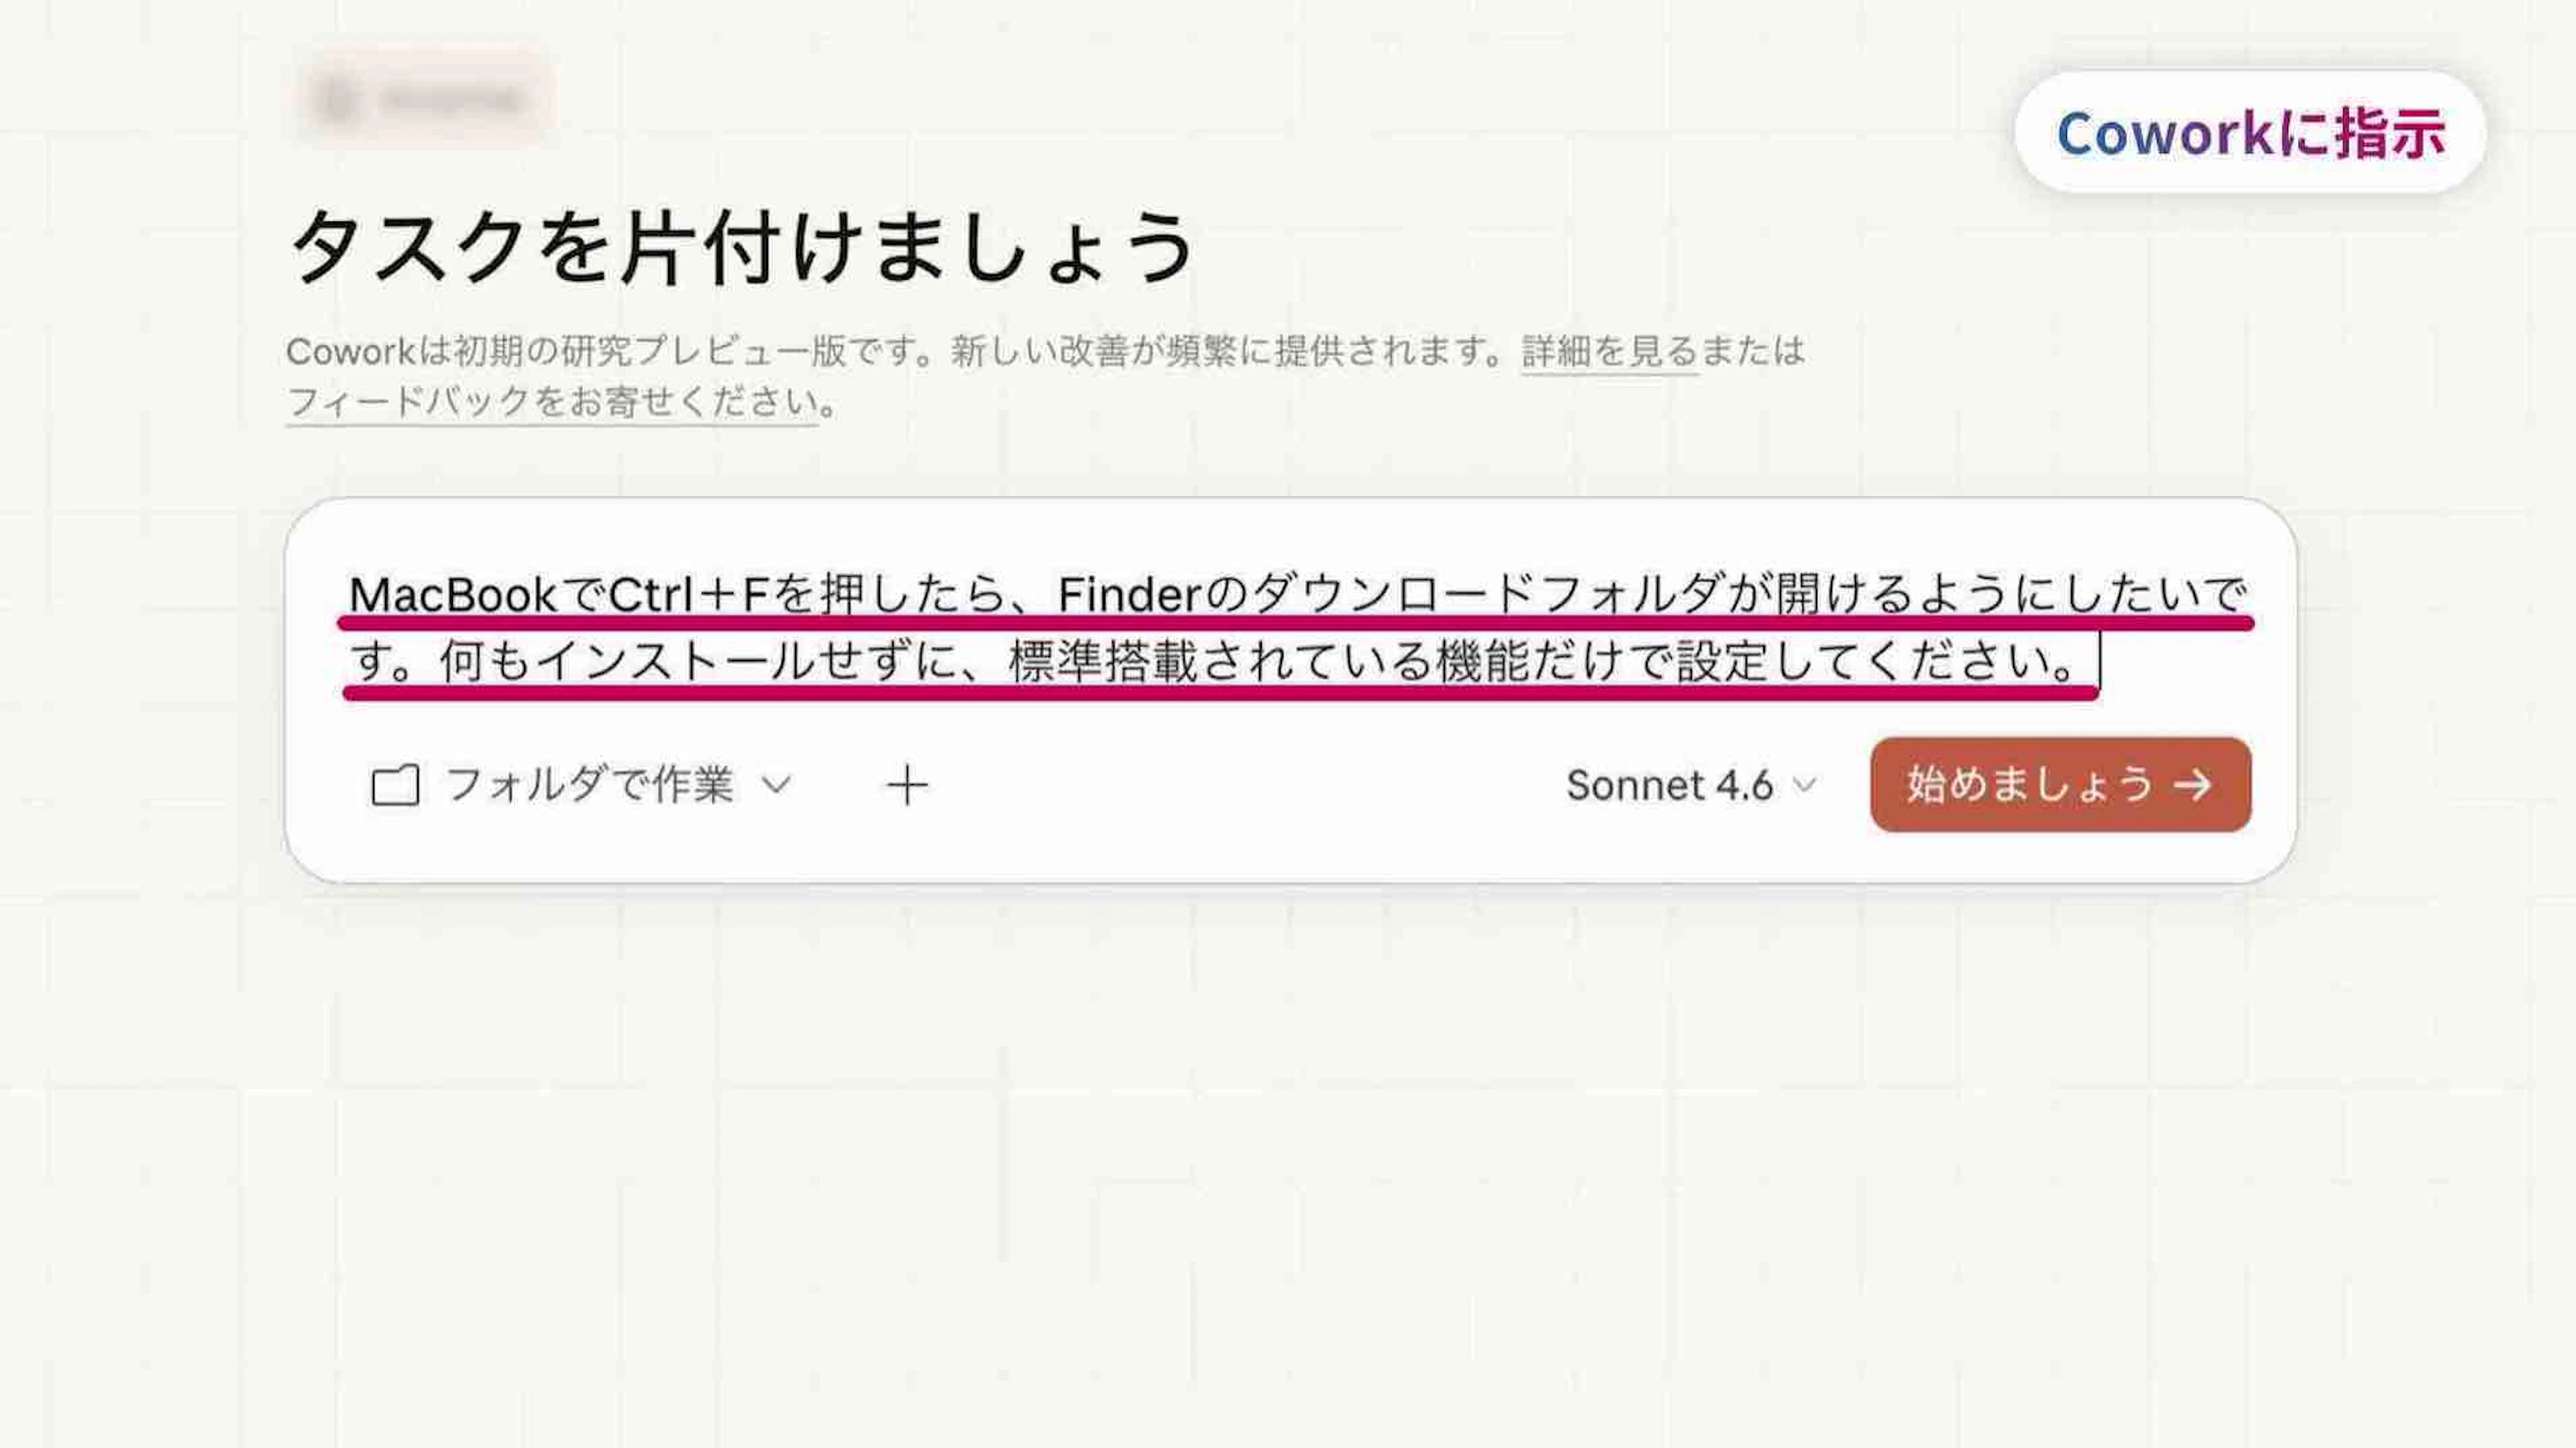The height and width of the screenshot is (1448, 2576).
Task: Place cursor after 設定してください。 in prompt
Action: point(2096,662)
